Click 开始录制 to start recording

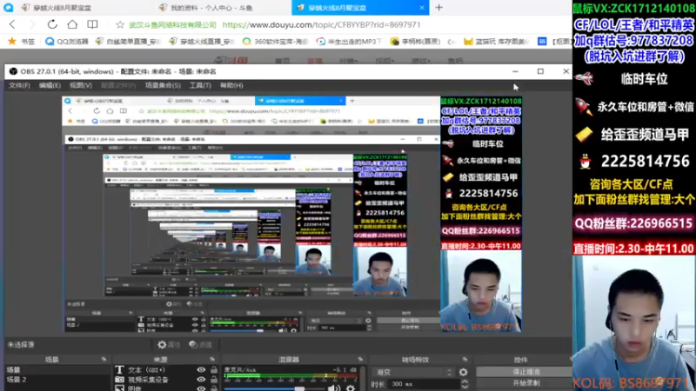click(x=525, y=383)
